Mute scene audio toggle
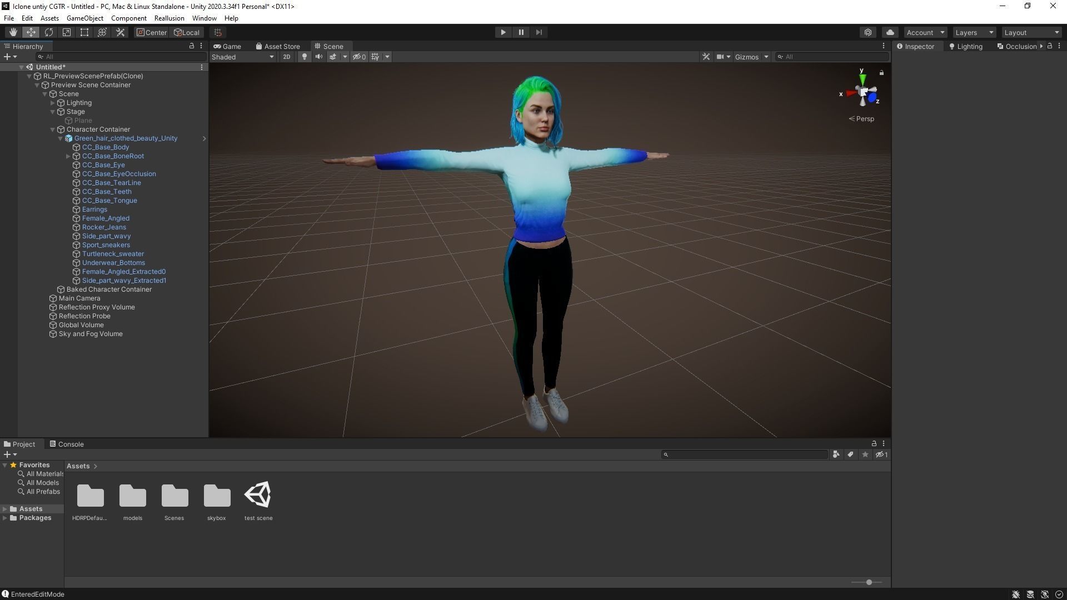1067x600 pixels. click(318, 57)
